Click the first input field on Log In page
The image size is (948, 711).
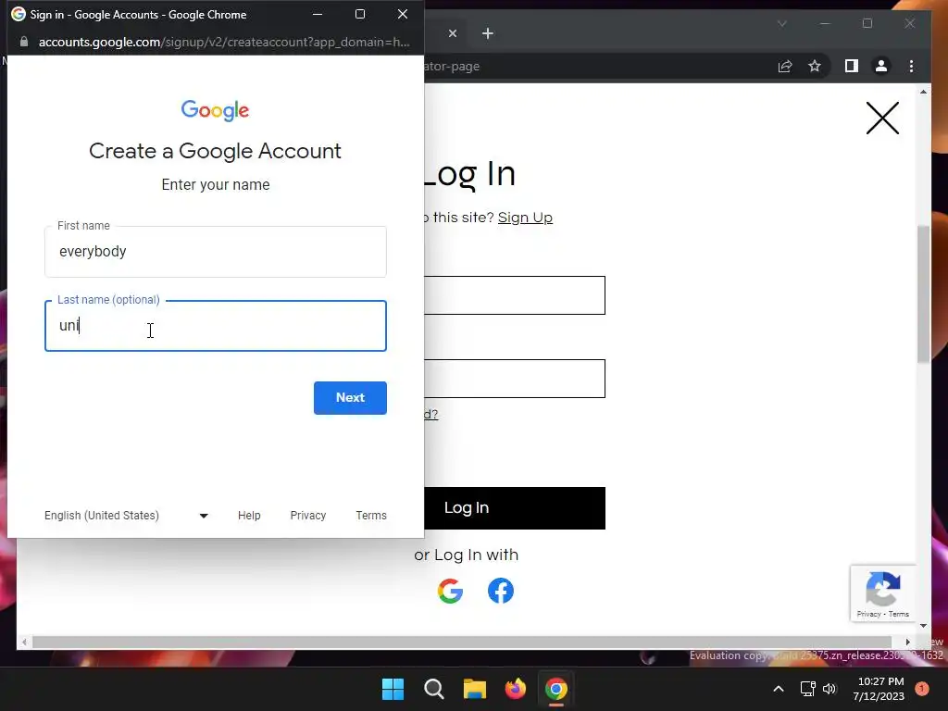[x=515, y=295]
